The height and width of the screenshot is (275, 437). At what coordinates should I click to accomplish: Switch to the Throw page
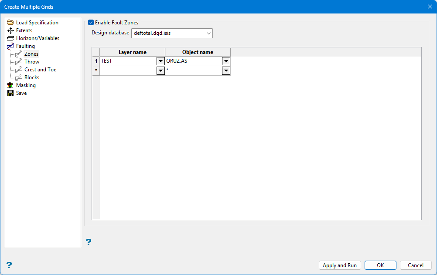click(32, 62)
